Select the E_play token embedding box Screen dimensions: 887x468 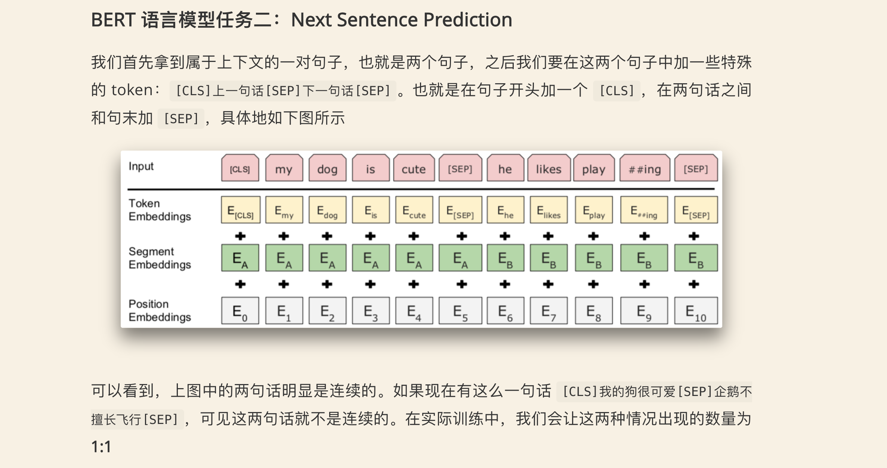click(593, 210)
